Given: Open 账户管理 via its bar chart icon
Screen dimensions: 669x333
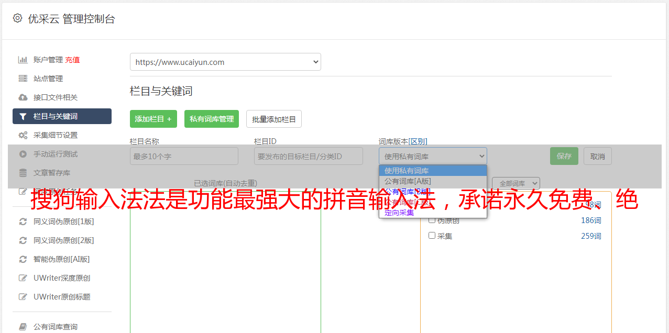Looking at the screenshot, I should tap(23, 60).
